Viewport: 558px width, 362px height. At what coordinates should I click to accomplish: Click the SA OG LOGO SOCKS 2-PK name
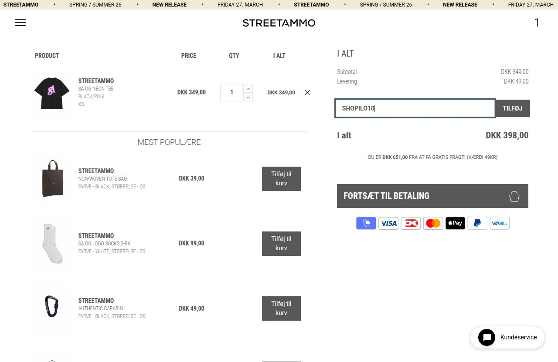(104, 244)
